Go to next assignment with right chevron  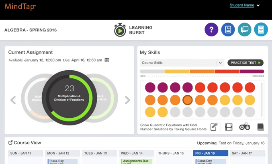(x=127, y=100)
